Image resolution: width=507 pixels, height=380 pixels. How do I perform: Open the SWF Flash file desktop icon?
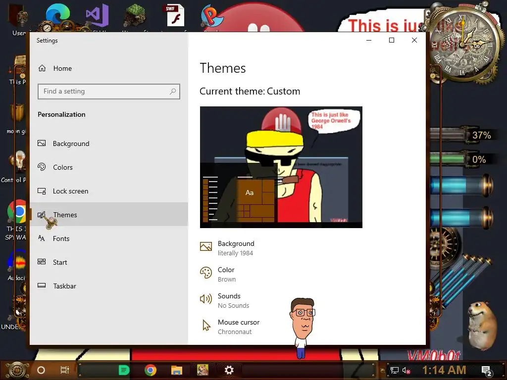pos(175,16)
